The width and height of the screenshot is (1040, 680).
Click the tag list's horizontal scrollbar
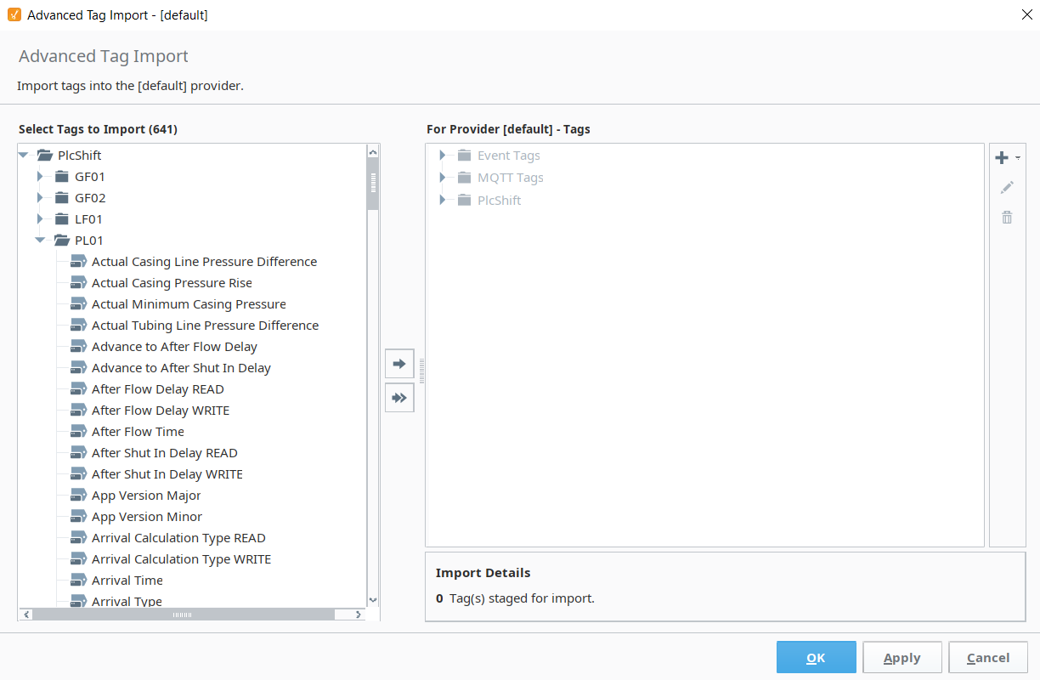182,615
